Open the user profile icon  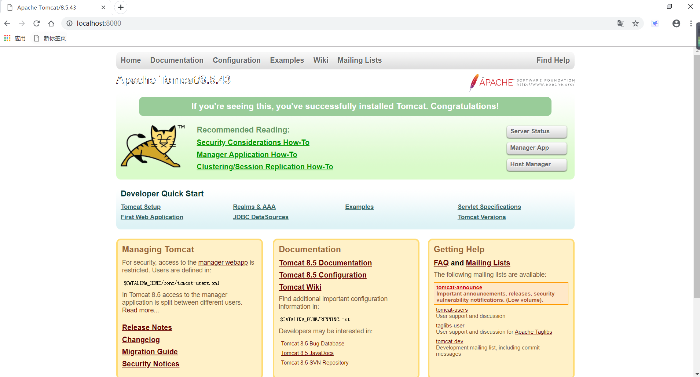(676, 23)
